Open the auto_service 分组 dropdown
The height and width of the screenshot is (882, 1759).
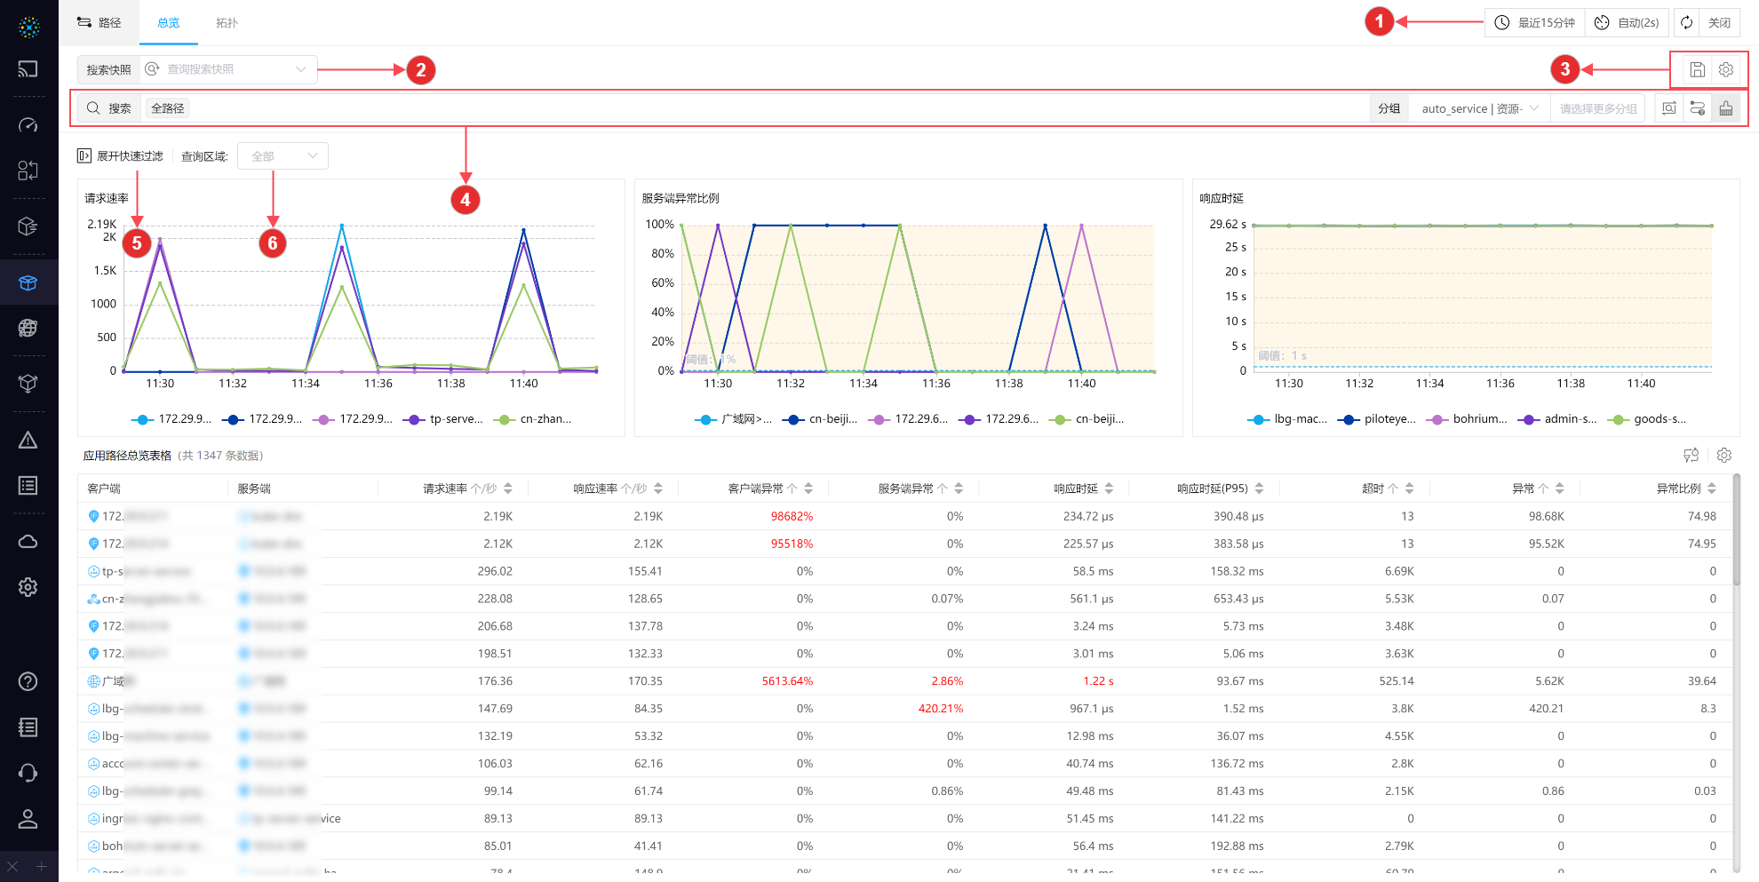[x=1478, y=108]
